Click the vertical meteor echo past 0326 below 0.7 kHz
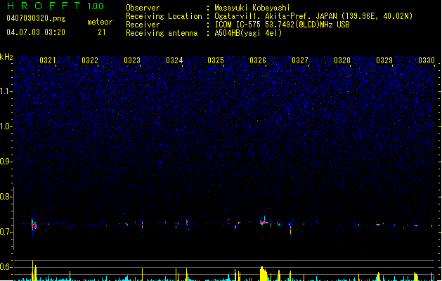The height and width of the screenshot is (281, 442). click(290, 230)
